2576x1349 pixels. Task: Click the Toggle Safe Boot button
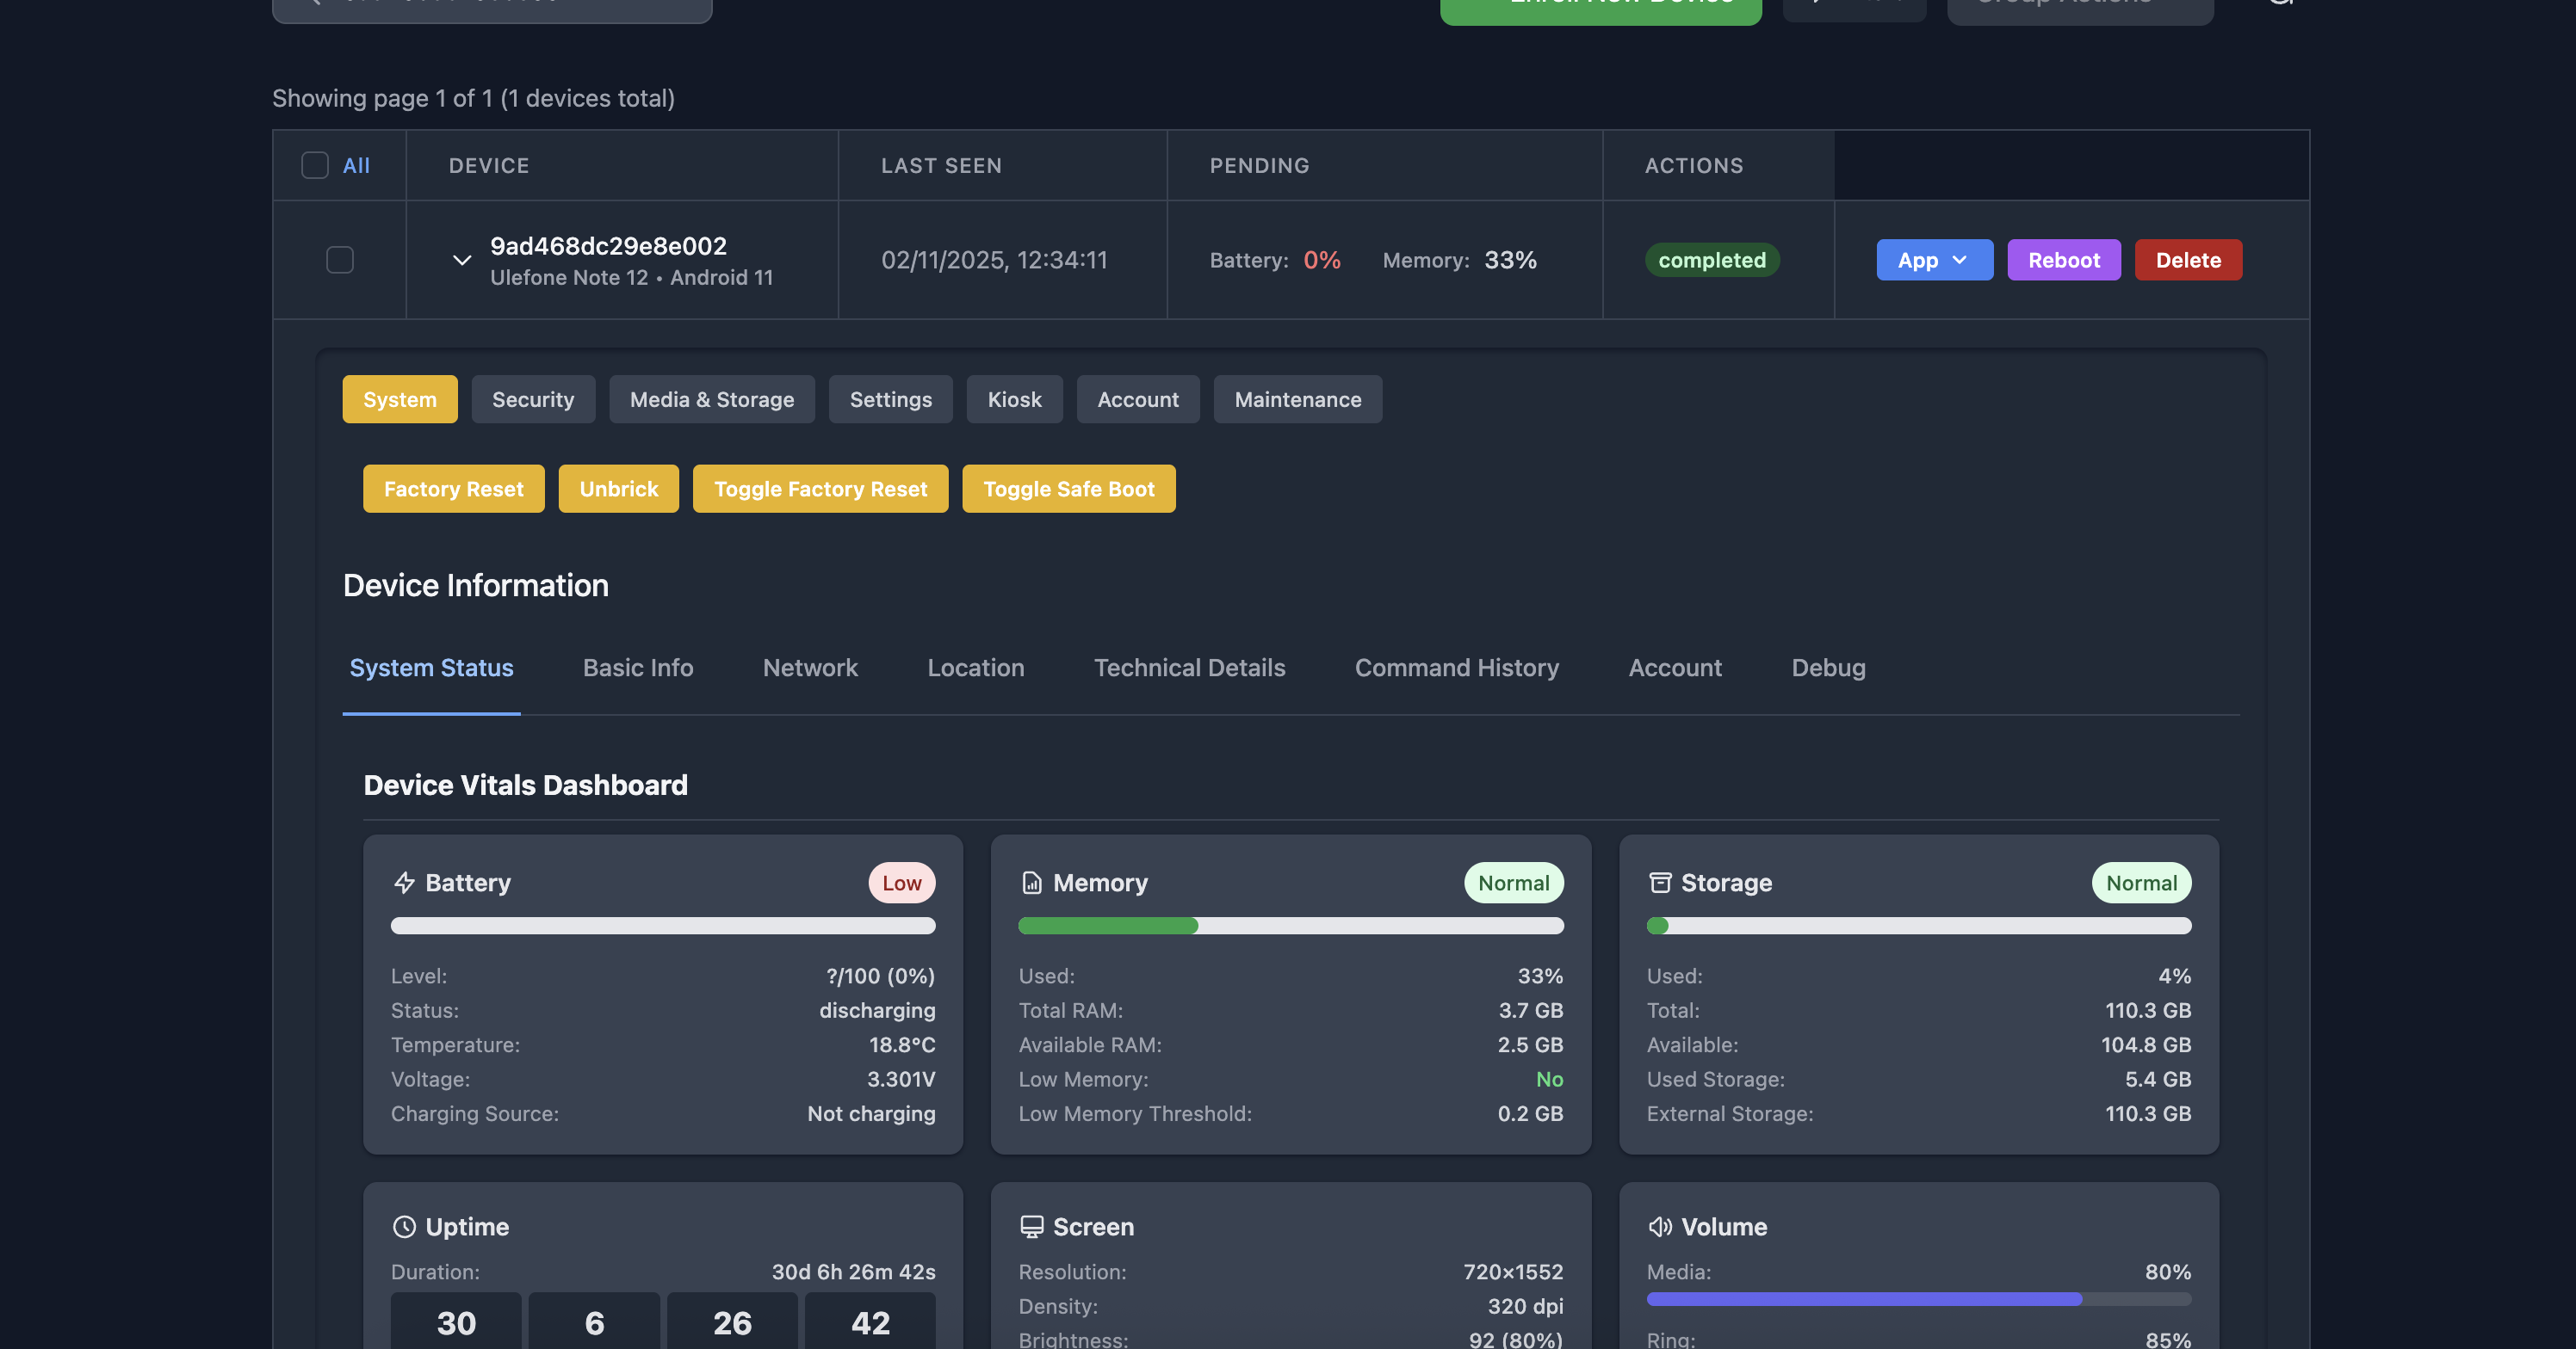[x=1068, y=489]
